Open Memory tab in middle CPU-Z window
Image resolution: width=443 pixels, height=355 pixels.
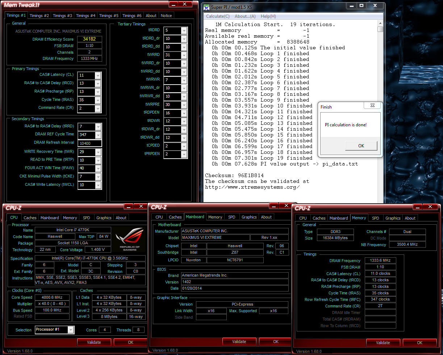tap(215, 217)
